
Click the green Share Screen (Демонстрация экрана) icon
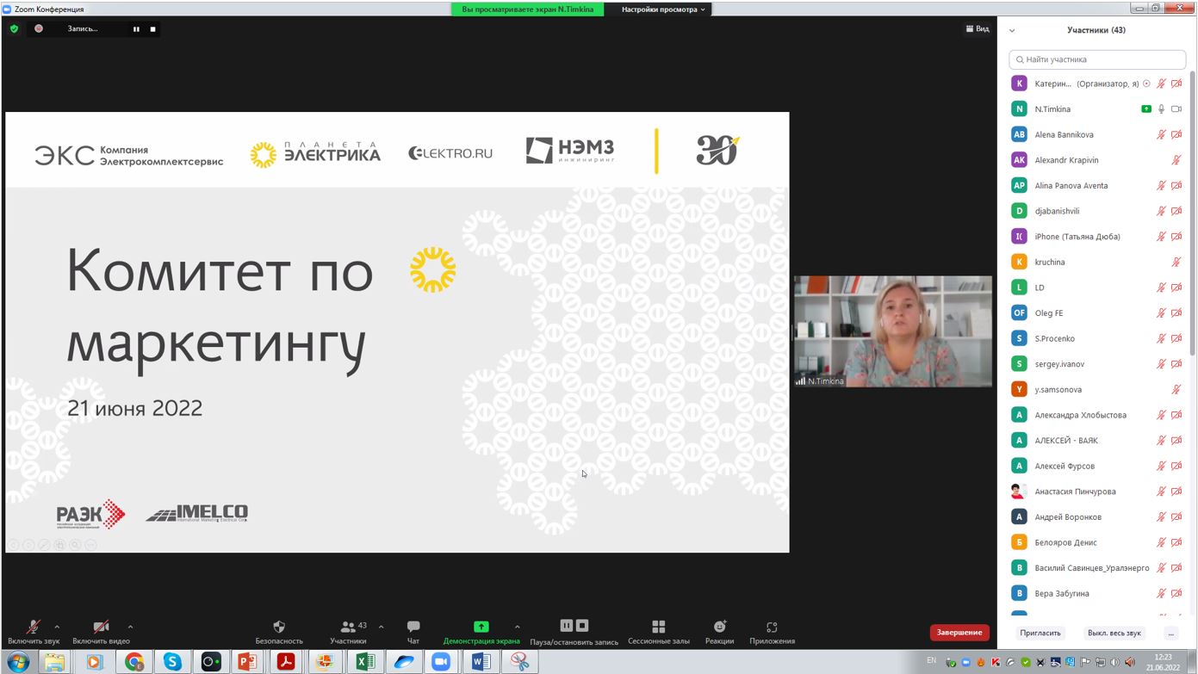[x=481, y=627]
